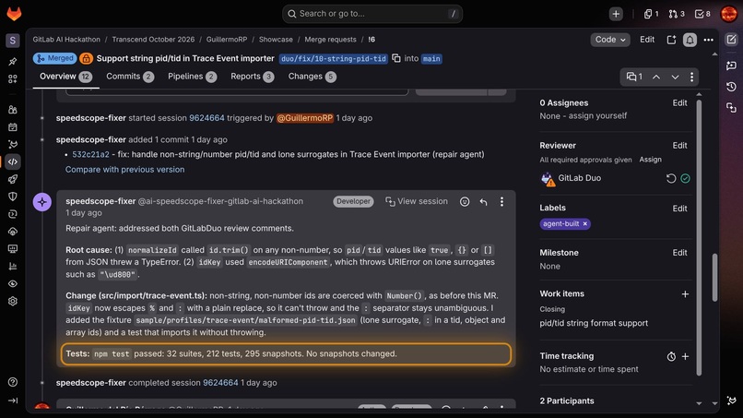Remove the agent-built label
Image resolution: width=743 pixels, height=418 pixels.
(x=584, y=223)
